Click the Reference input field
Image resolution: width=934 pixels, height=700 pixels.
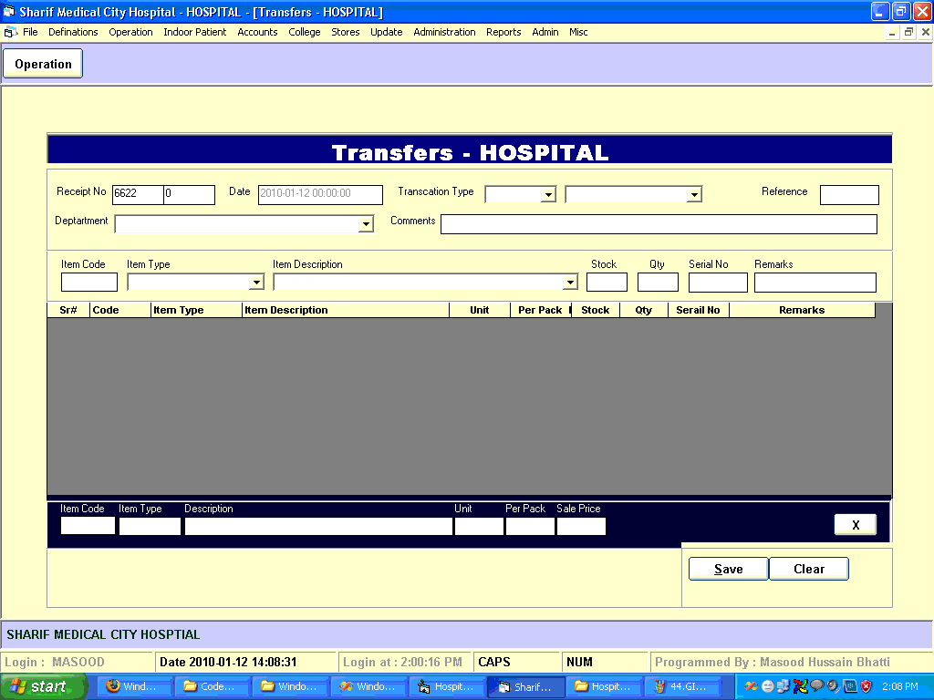(849, 195)
